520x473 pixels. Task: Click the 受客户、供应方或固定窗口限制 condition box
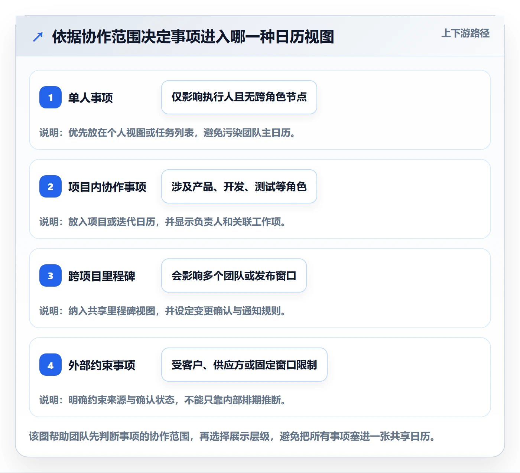244,365
